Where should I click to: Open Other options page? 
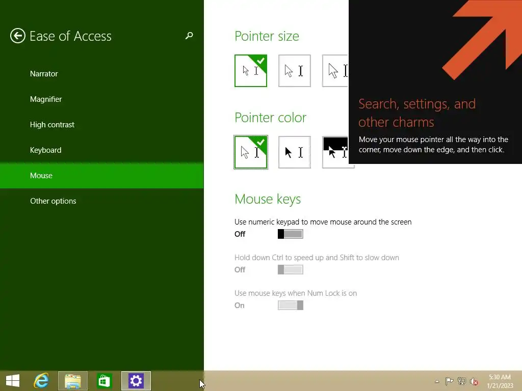pyautogui.click(x=53, y=201)
